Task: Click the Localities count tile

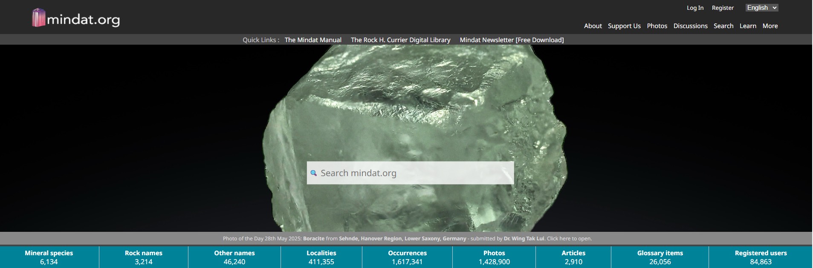Action: coord(321,257)
